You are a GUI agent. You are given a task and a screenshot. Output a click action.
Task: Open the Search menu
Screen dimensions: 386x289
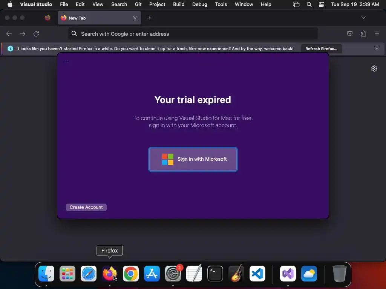pyautogui.click(x=119, y=4)
